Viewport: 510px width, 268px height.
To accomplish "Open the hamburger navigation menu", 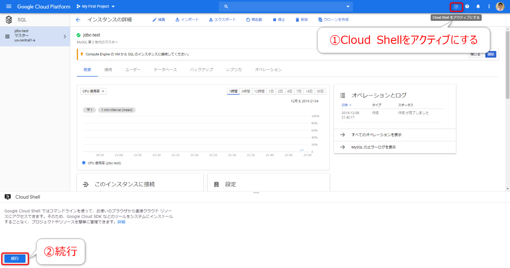I will pyautogui.click(x=9, y=6).
